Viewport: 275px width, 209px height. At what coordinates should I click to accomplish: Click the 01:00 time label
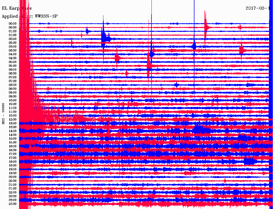click(x=13, y=31)
